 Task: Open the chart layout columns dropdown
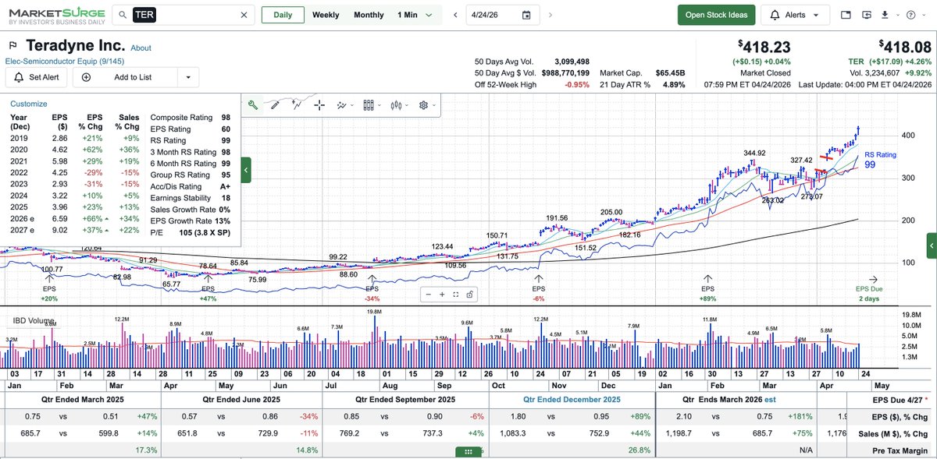(x=373, y=105)
